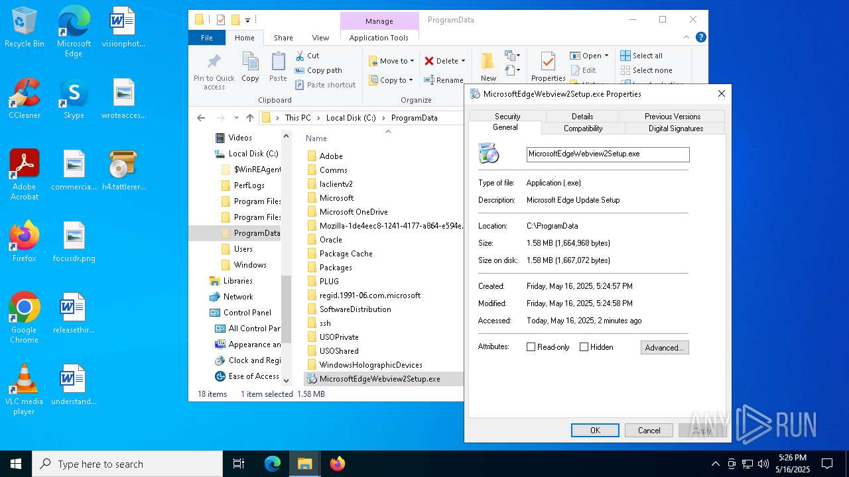Image resolution: width=849 pixels, height=477 pixels.
Task: Click the Properties checkmark icon in ribbon
Action: pyautogui.click(x=548, y=61)
